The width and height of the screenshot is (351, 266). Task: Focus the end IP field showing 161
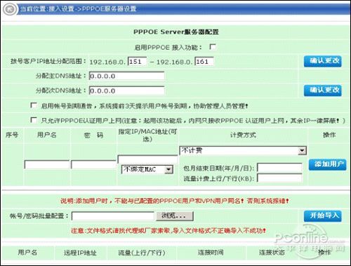tap(204, 62)
